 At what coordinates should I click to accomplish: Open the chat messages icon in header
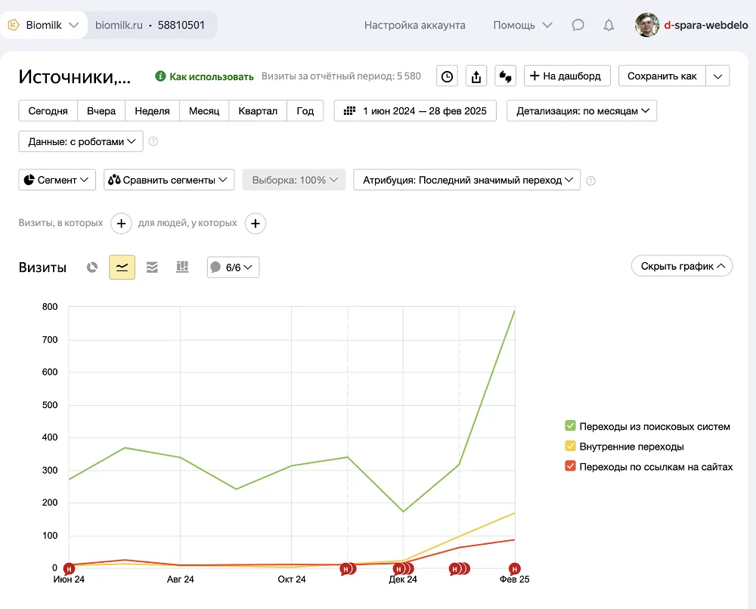[x=578, y=25]
